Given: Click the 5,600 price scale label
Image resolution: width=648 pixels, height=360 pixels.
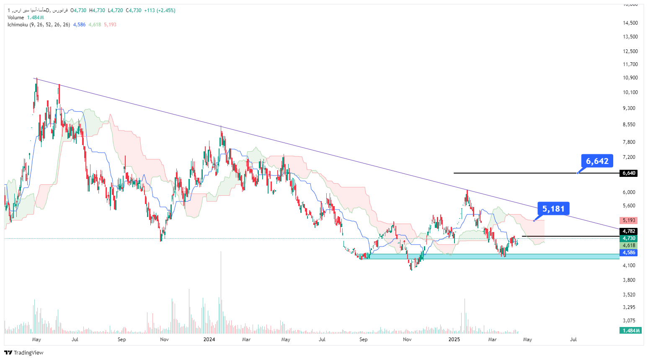Looking at the screenshot, I should tap(629, 206).
